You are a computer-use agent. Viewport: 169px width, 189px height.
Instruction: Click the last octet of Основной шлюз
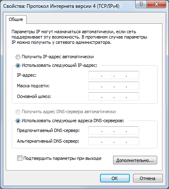tap(133, 96)
